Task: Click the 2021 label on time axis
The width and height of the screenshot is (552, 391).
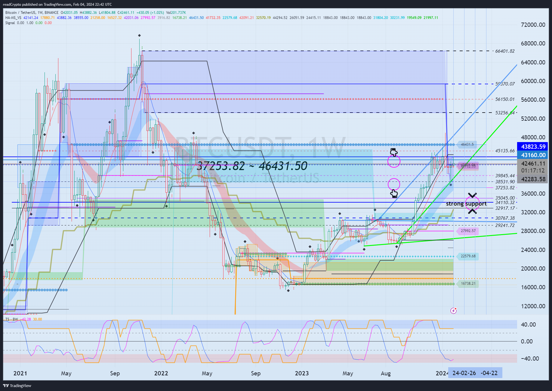Action: [x=20, y=373]
